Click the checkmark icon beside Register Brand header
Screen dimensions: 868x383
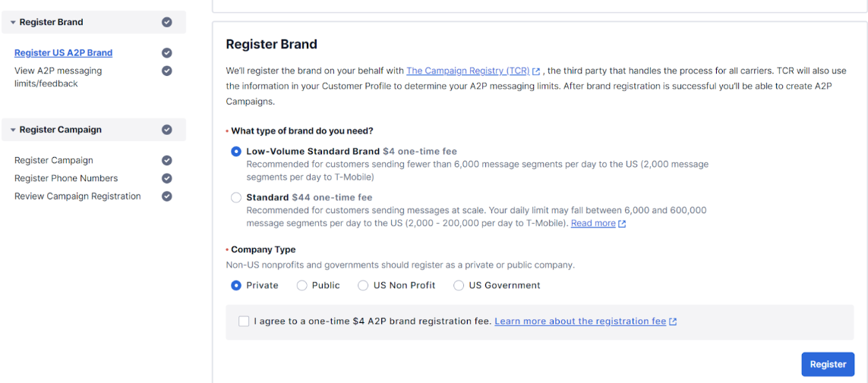166,22
